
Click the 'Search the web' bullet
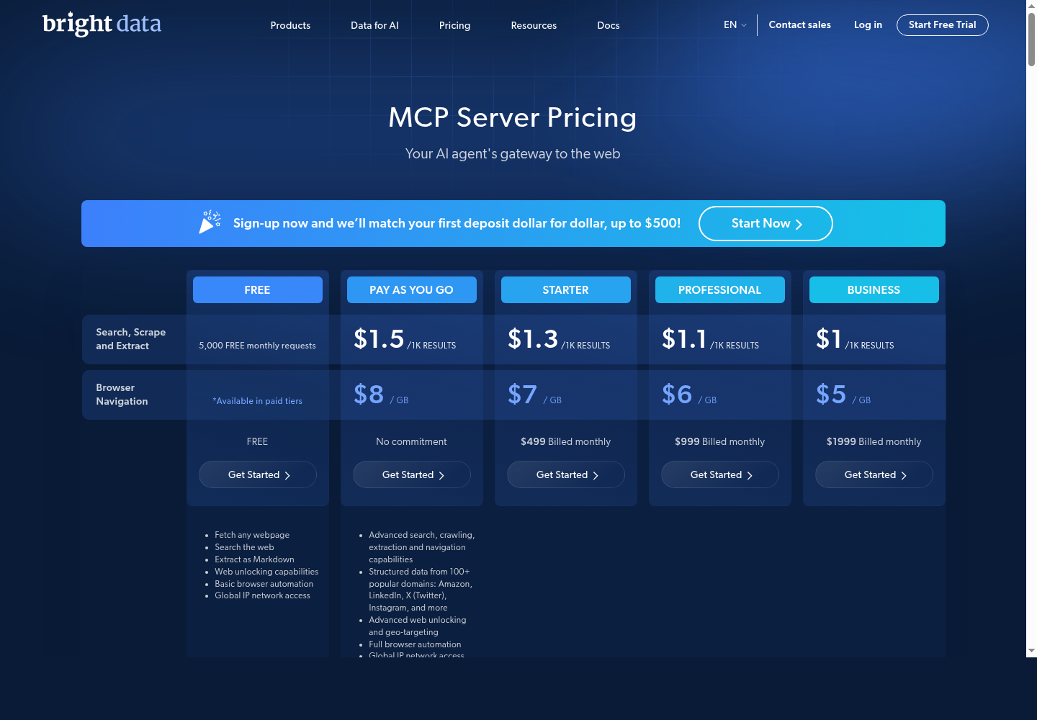point(244,547)
